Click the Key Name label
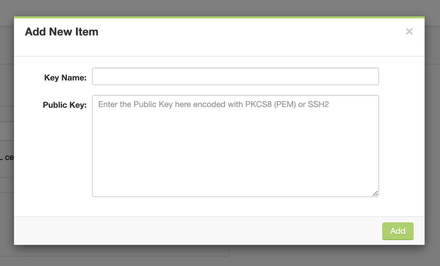Screen dimensions: 440x266 65,77
